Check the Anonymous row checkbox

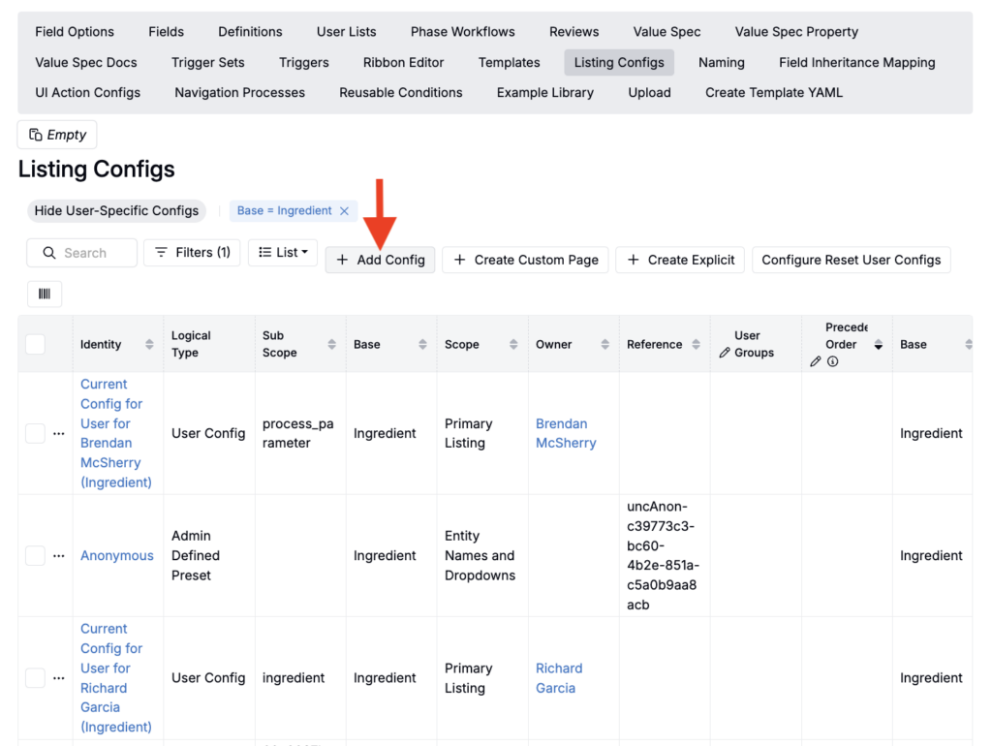coord(35,556)
